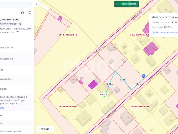The height and width of the screenshot is (134, 178).
Task: Click building number 12 on map
Action: pyautogui.click(x=135, y=60)
